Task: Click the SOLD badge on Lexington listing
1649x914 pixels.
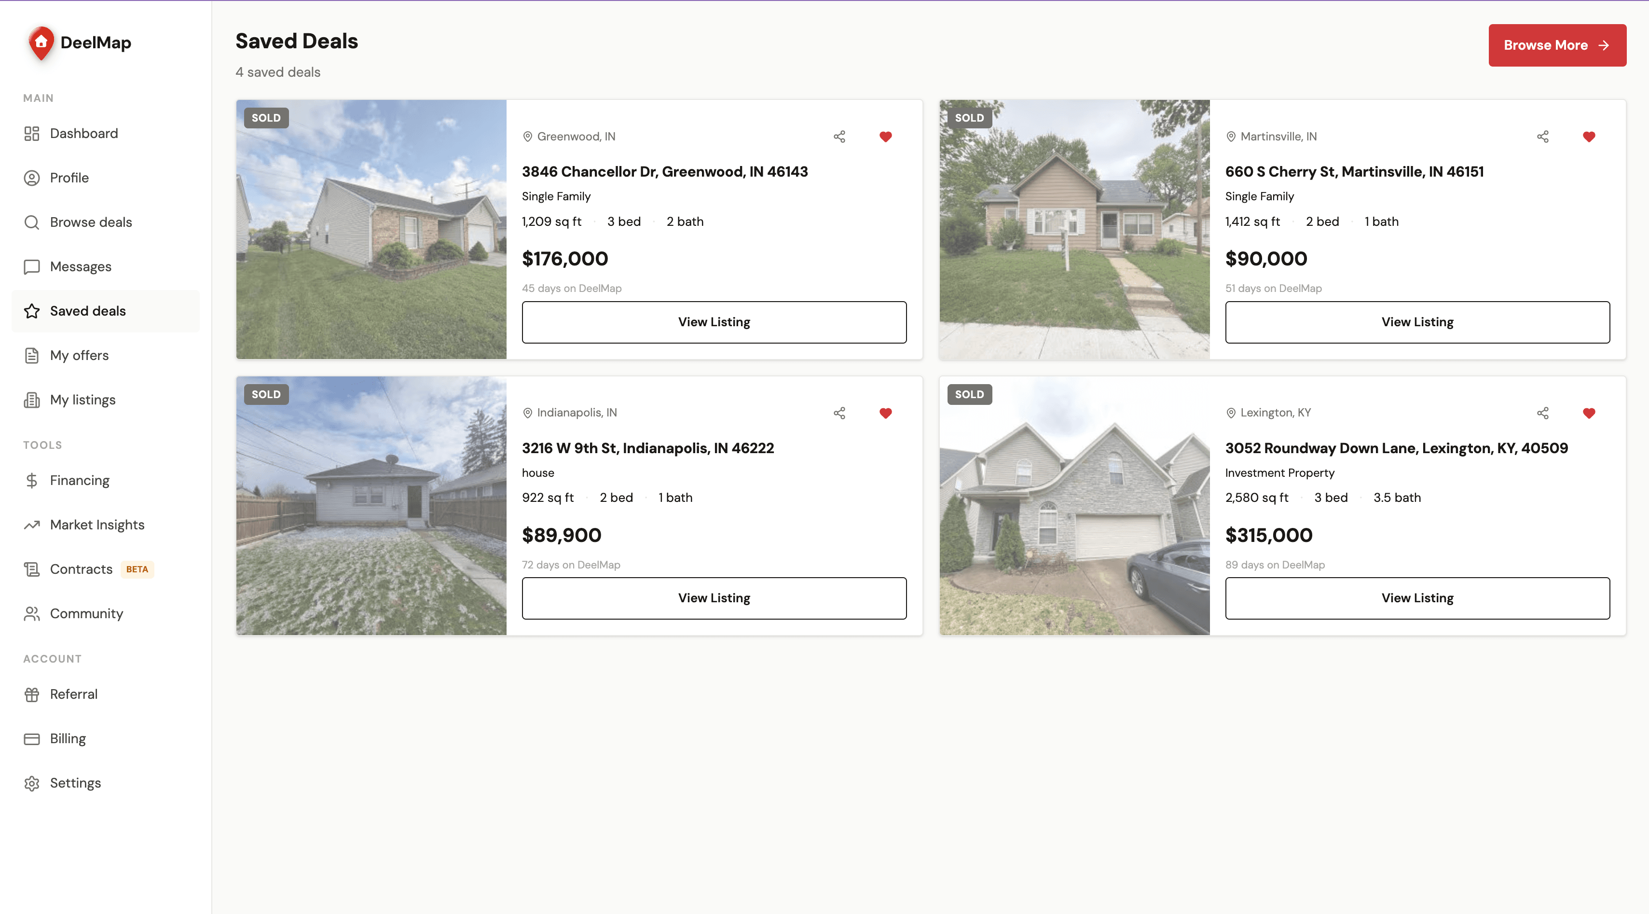Action: click(969, 395)
